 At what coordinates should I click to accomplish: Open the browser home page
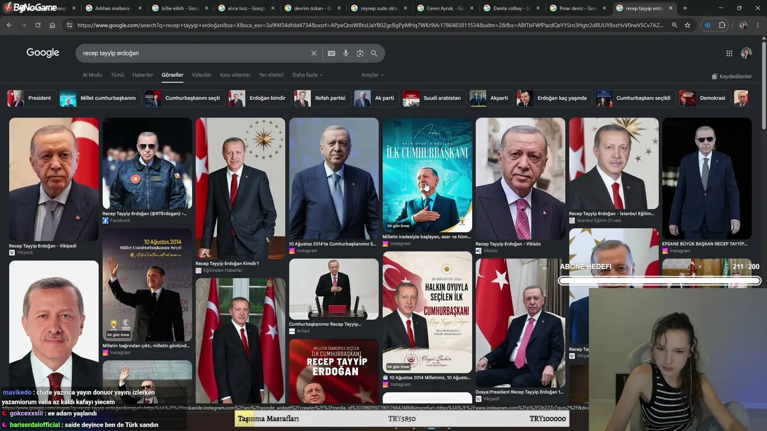point(52,25)
